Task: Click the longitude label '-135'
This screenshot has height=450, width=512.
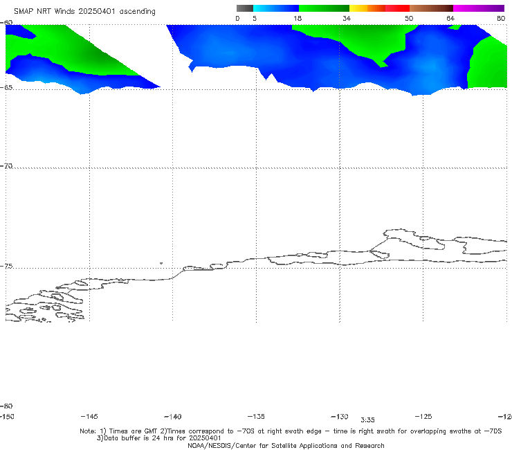Action: 256,416
